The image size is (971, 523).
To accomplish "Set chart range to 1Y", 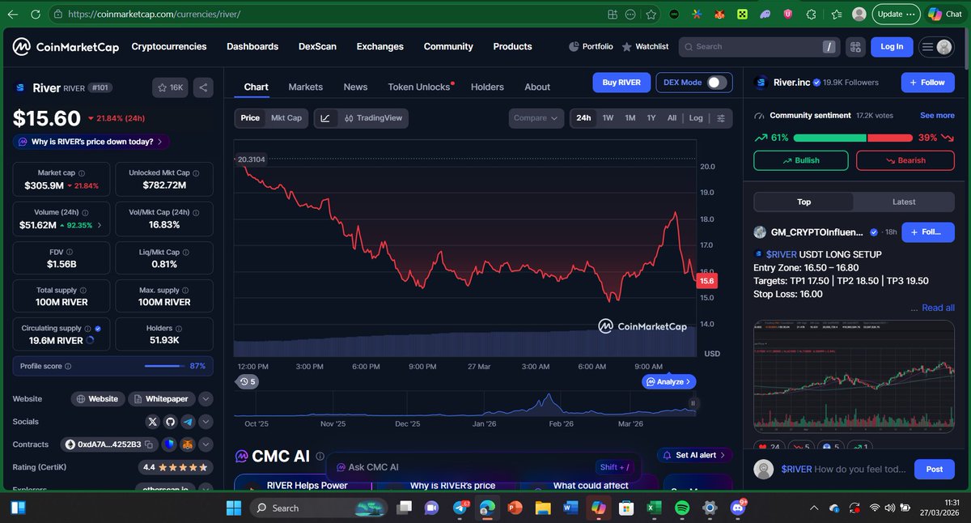I will [651, 118].
